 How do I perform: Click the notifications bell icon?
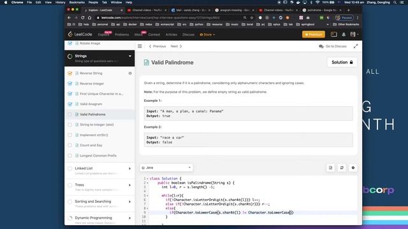pos(344,34)
